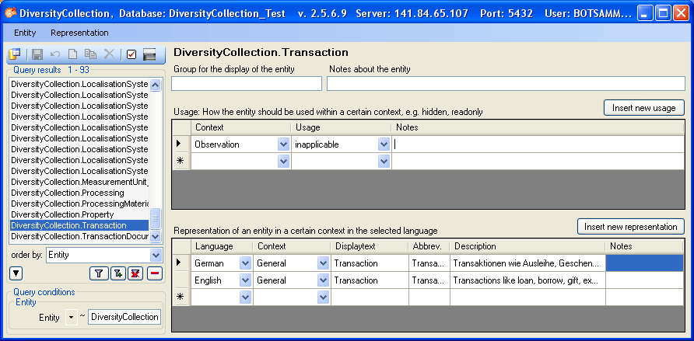Open the Entity menu
Viewport: 694px width, 341px height.
[25, 33]
